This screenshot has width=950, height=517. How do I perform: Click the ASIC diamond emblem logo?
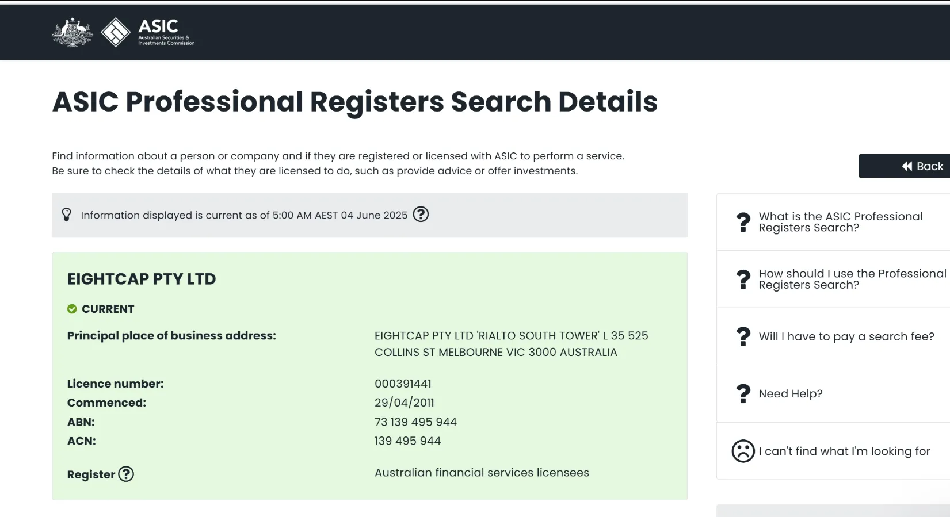pyautogui.click(x=116, y=32)
